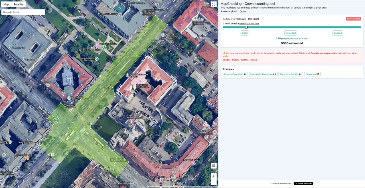Click the crowd density slider handle
This screenshot has width=365, height=188.
pyautogui.click(x=246, y=27)
